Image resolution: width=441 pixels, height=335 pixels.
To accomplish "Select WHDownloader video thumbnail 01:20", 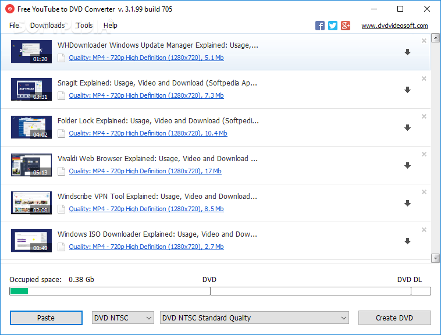I will click(31, 51).
